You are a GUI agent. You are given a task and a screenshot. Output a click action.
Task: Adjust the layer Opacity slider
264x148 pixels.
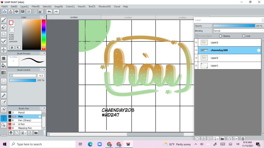point(234,26)
